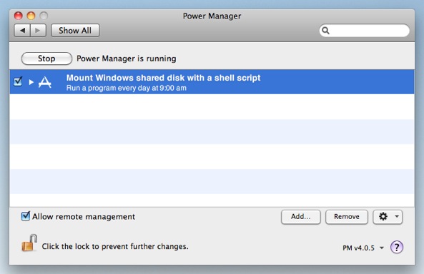Close the Power Manager window
Viewport: 424px width, 274px height.
pos(18,16)
